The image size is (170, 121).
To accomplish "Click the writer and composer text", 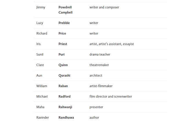I will pos(104,7).
